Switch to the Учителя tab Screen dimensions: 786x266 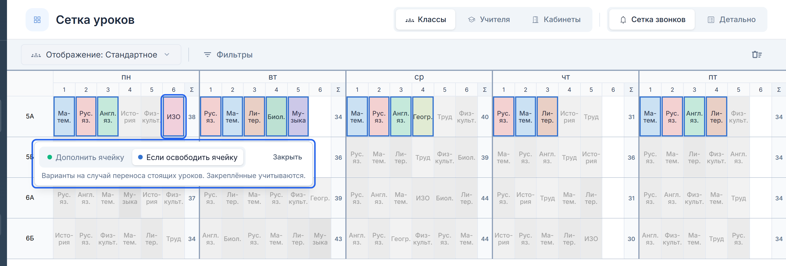click(489, 19)
